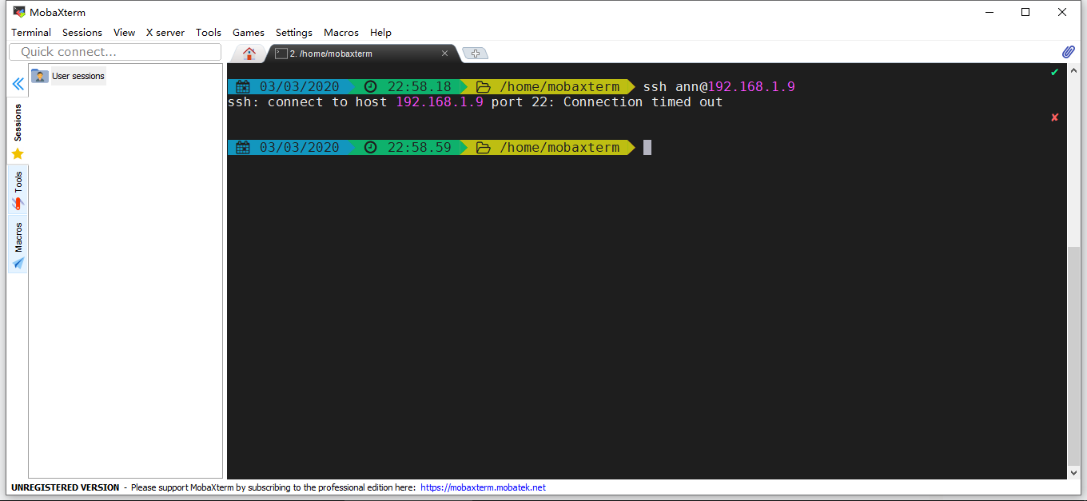Open the View menu

click(124, 33)
